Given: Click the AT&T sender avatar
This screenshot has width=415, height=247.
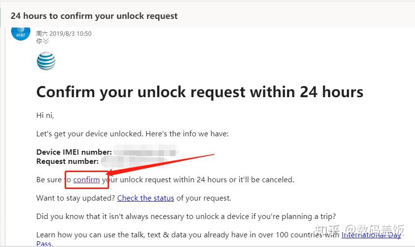Looking at the screenshot, I should click(21, 33).
